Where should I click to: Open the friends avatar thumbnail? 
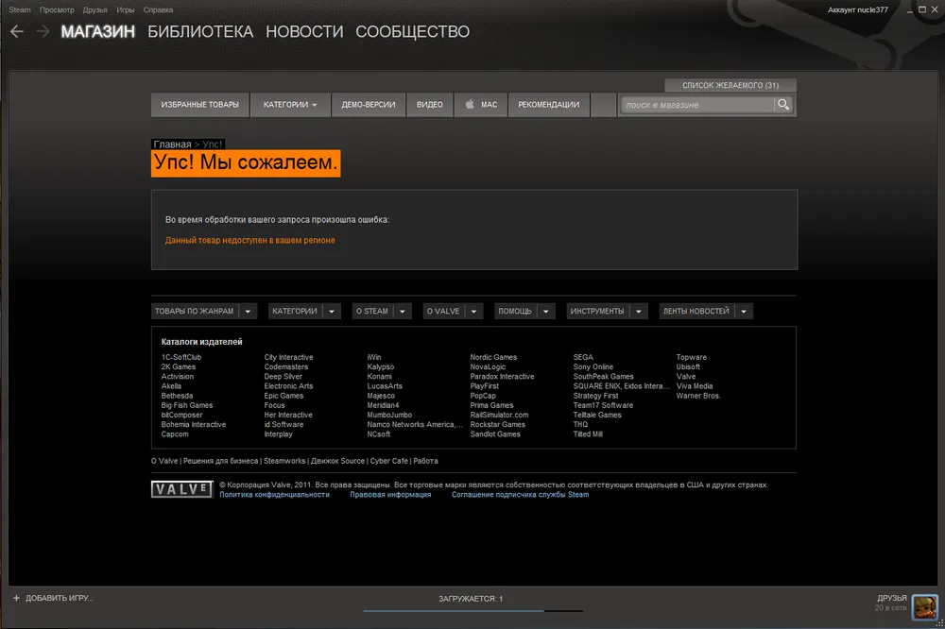(x=924, y=606)
